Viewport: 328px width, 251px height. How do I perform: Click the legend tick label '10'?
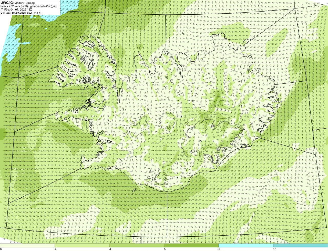(x=275, y=249)
